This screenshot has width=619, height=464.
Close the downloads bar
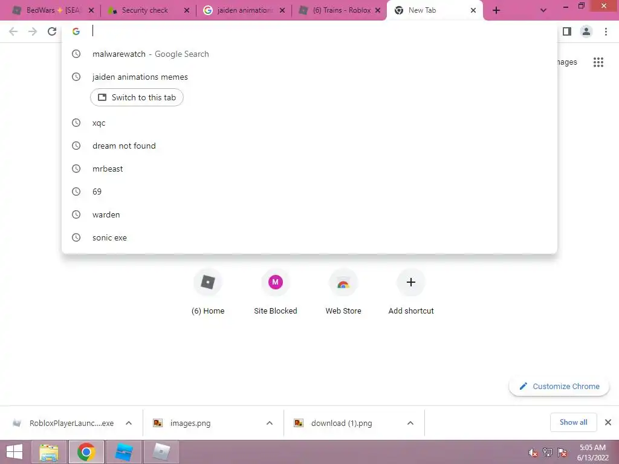[x=608, y=422]
